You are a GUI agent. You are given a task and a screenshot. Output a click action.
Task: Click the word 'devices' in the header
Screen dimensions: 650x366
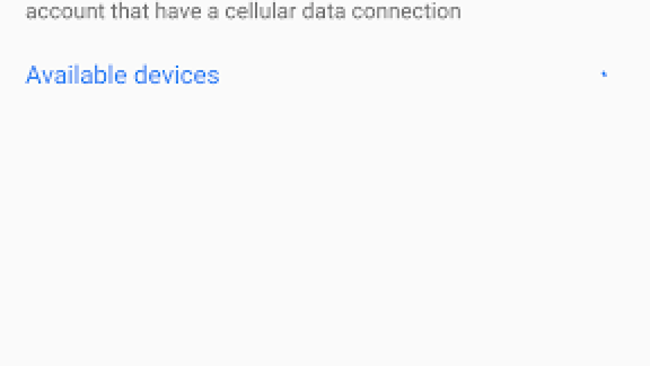(177, 75)
